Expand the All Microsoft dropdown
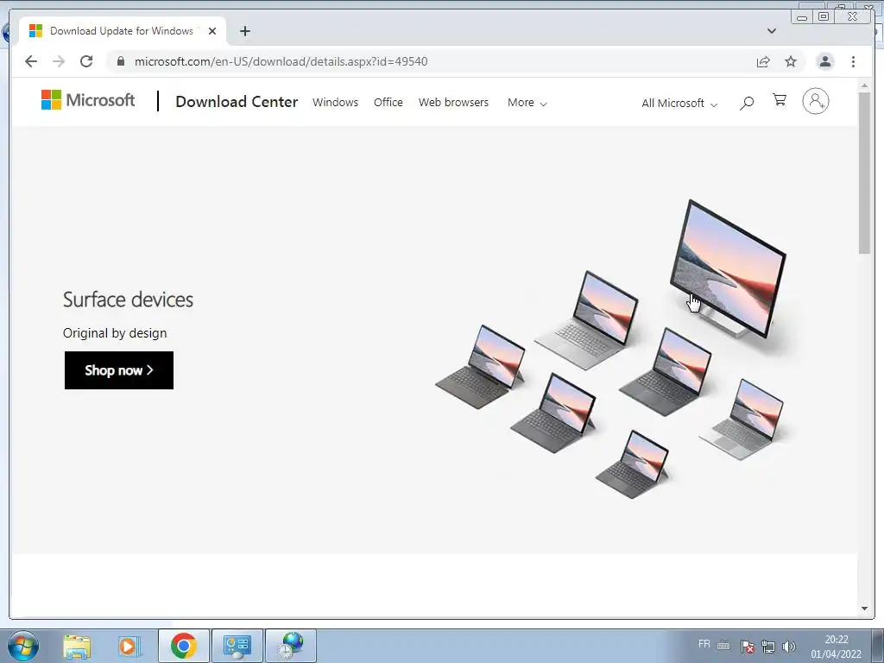This screenshot has height=663, width=884. (x=679, y=104)
